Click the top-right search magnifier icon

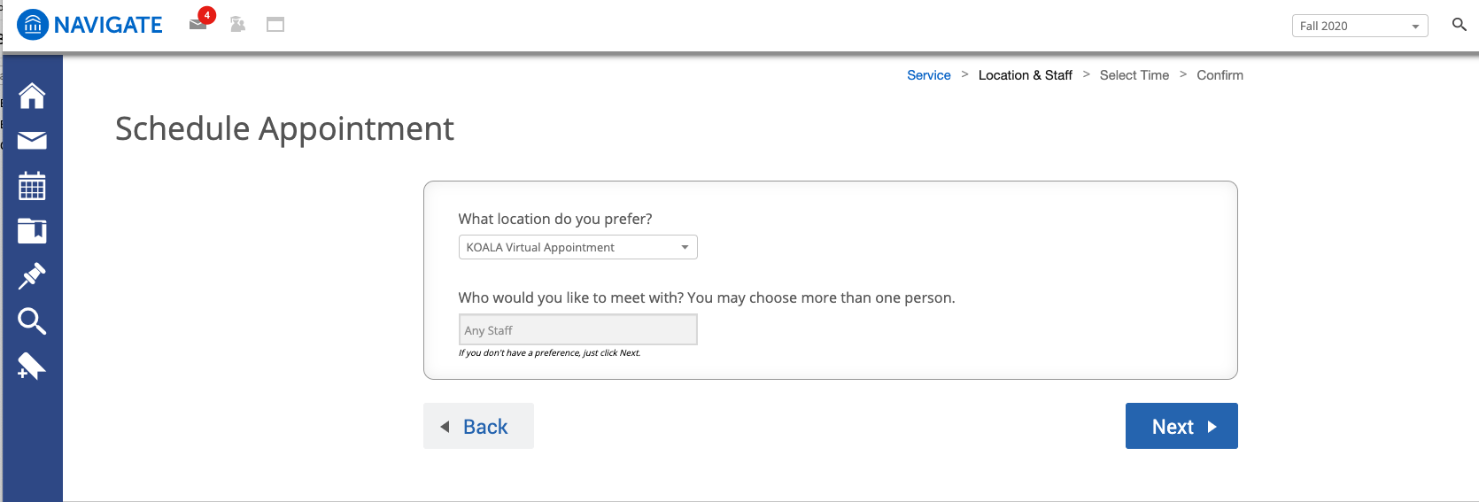click(x=1459, y=25)
